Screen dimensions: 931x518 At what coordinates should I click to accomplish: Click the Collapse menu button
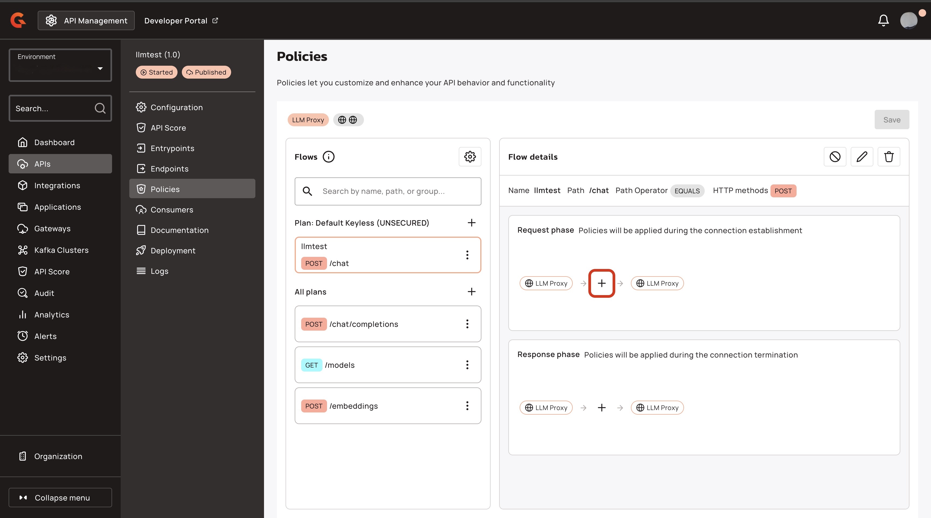pos(60,498)
